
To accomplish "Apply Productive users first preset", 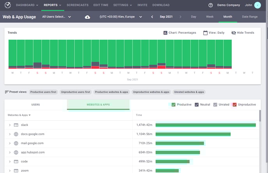I will (x=43, y=92).
